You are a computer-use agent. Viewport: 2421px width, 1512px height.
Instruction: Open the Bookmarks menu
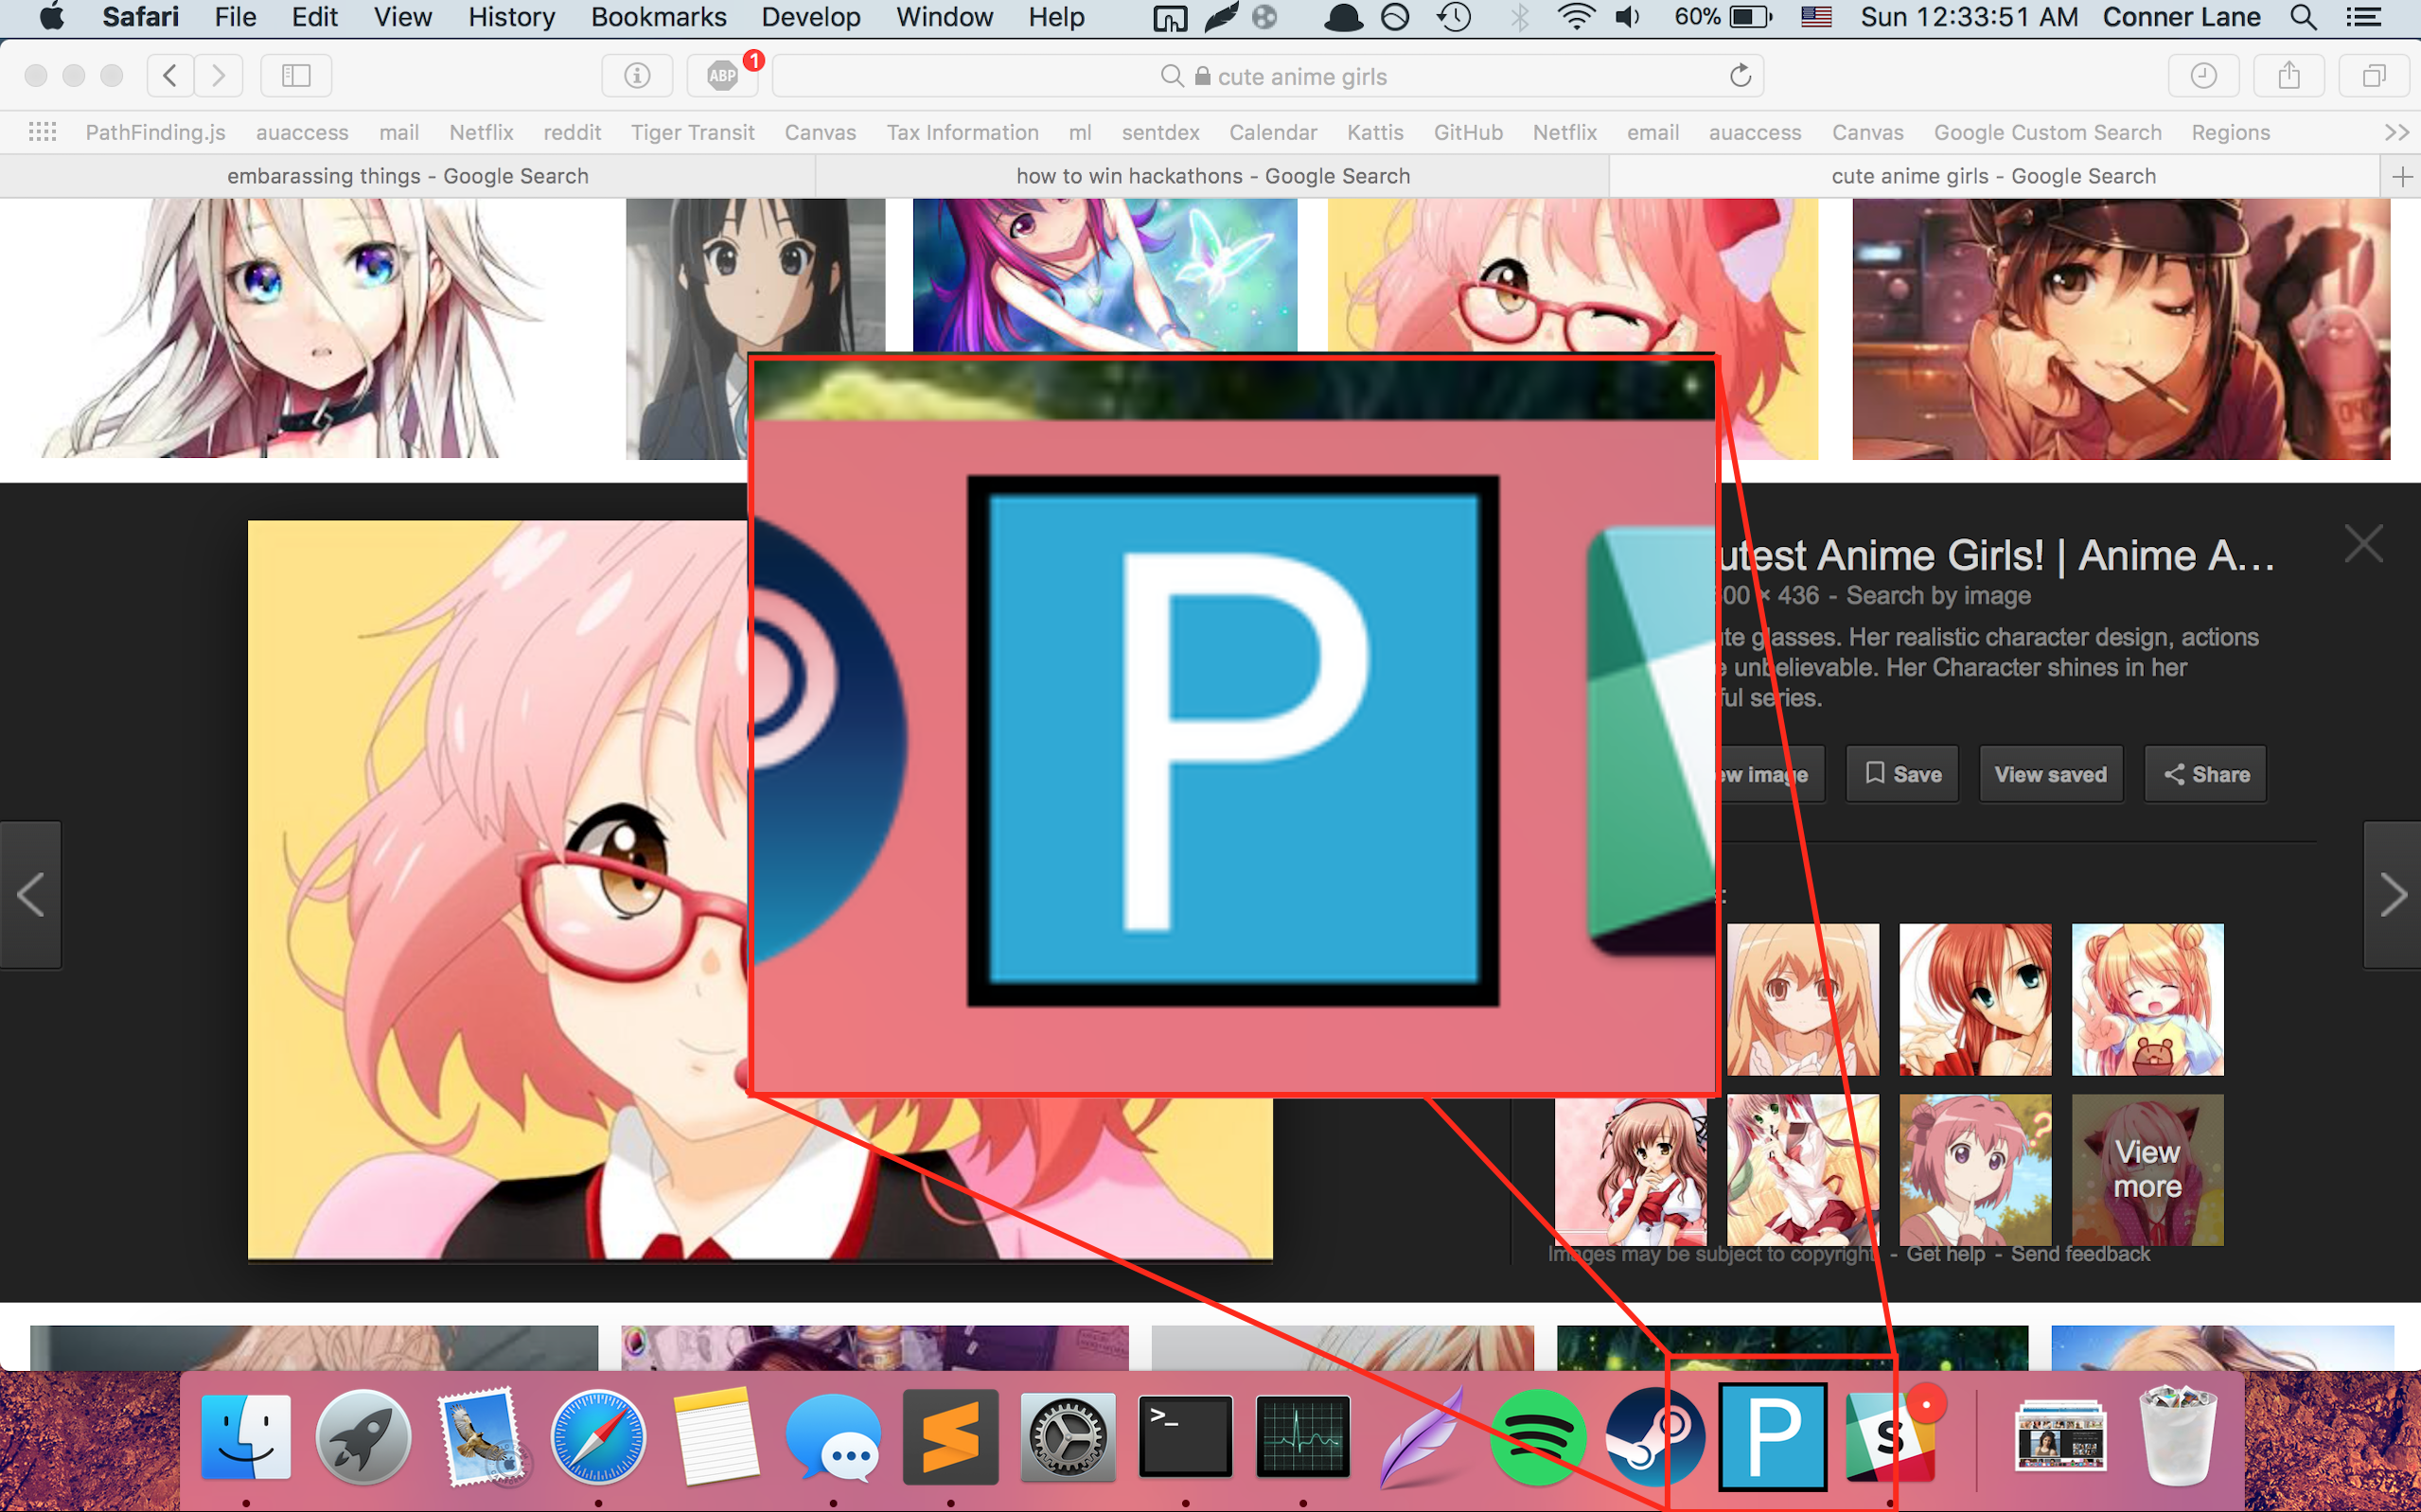point(658,17)
